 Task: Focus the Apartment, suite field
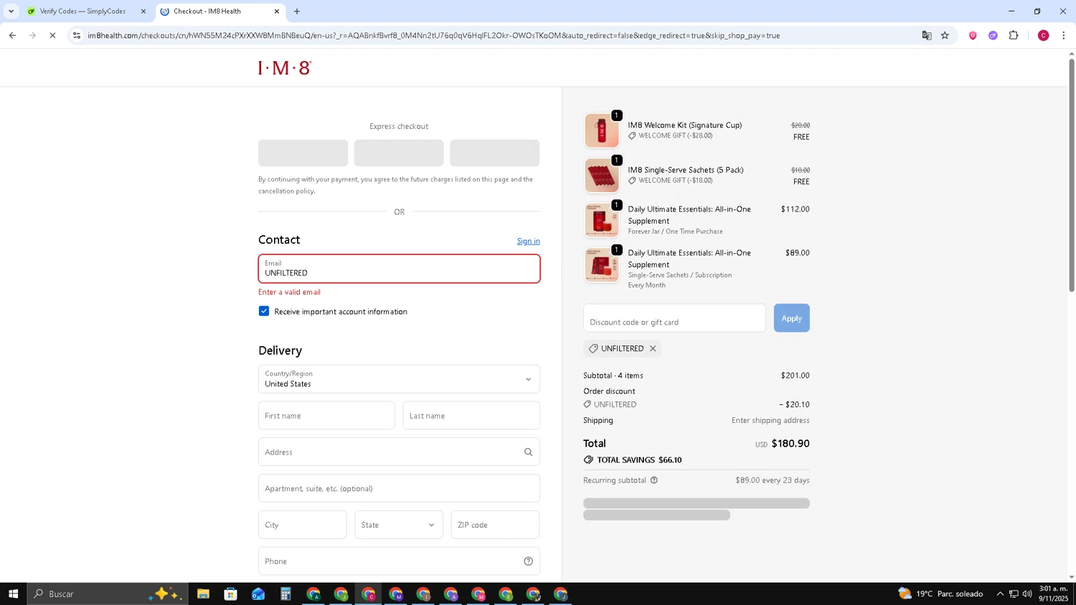click(x=399, y=489)
